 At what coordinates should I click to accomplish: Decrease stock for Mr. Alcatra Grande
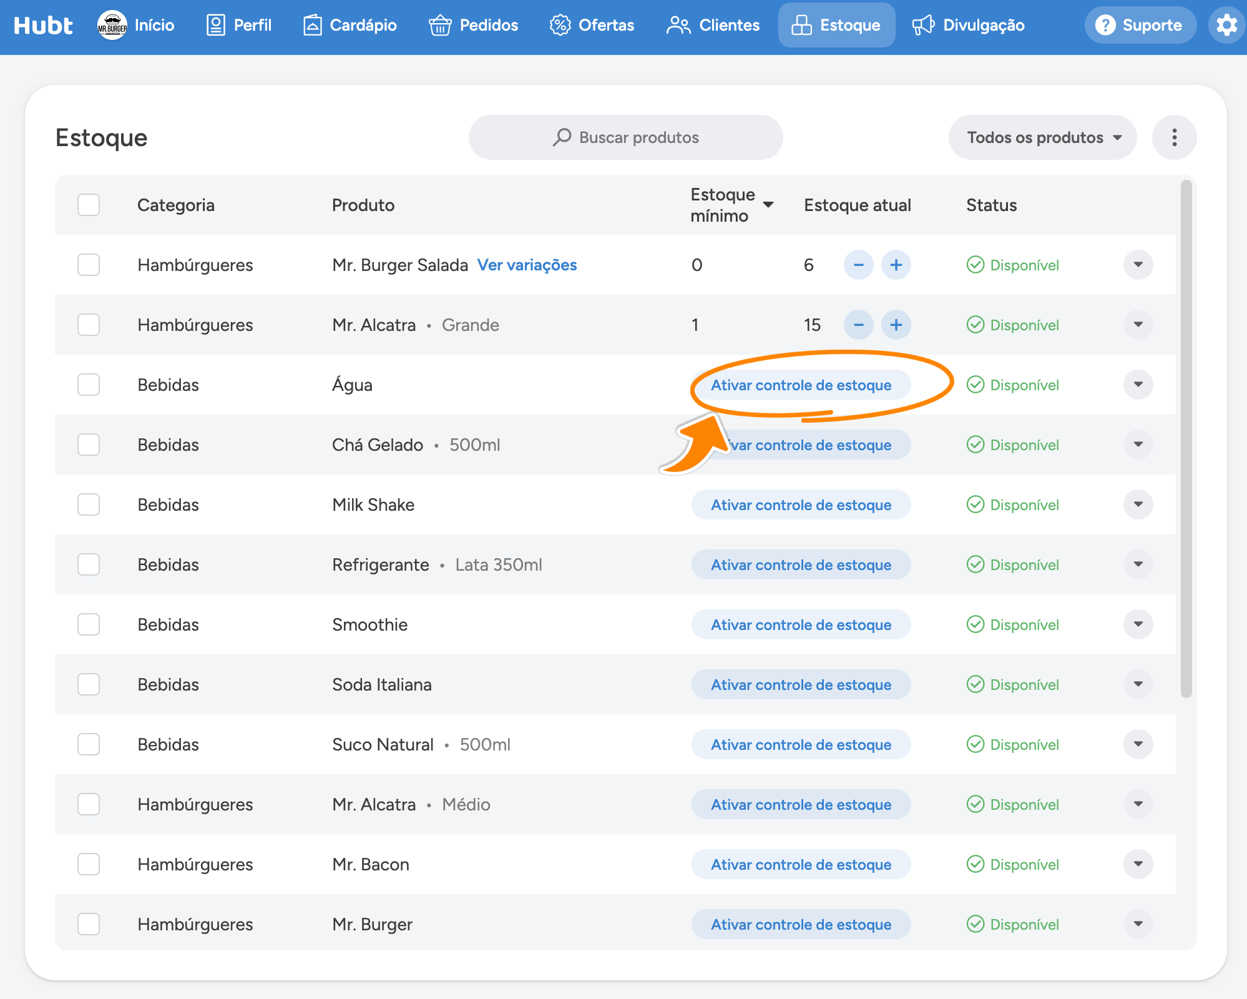tap(859, 325)
